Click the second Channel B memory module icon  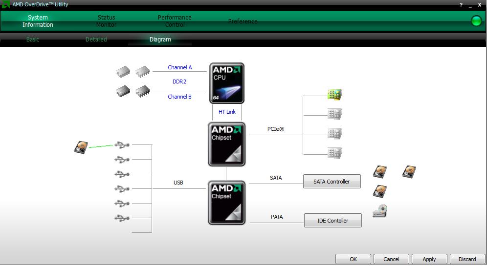point(143,91)
